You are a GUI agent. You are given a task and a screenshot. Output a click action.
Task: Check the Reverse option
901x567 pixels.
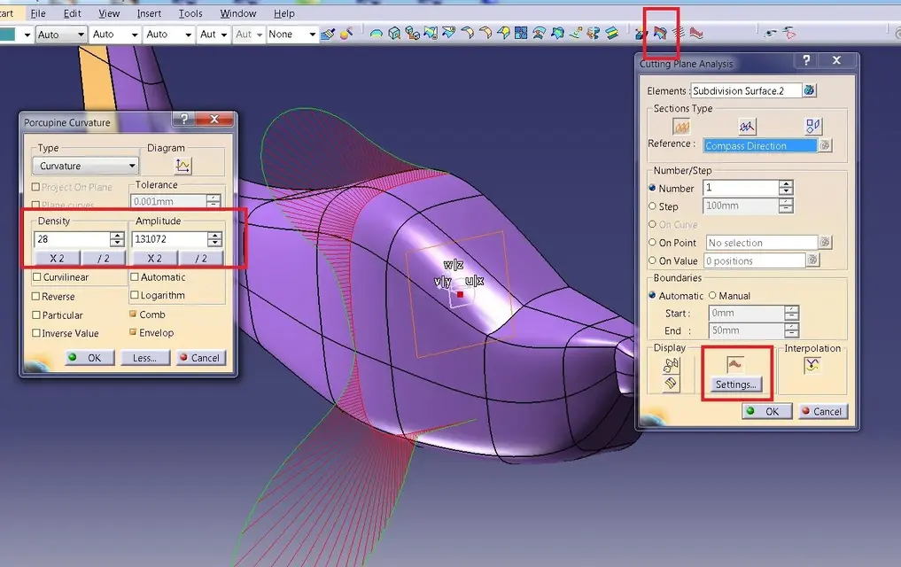tap(36, 297)
